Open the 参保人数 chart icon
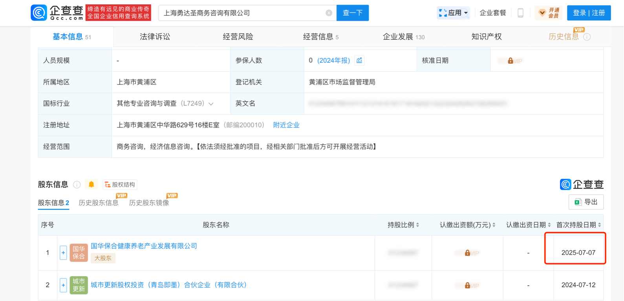 pyautogui.click(x=359, y=60)
